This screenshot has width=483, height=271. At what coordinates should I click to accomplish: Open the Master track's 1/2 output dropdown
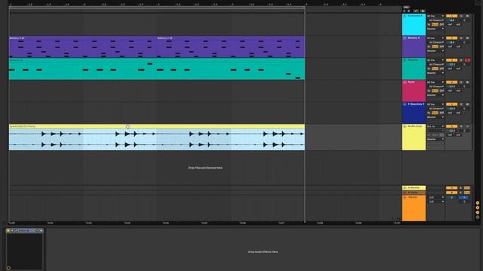click(435, 202)
